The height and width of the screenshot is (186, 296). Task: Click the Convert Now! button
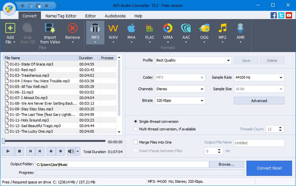[x=269, y=168]
